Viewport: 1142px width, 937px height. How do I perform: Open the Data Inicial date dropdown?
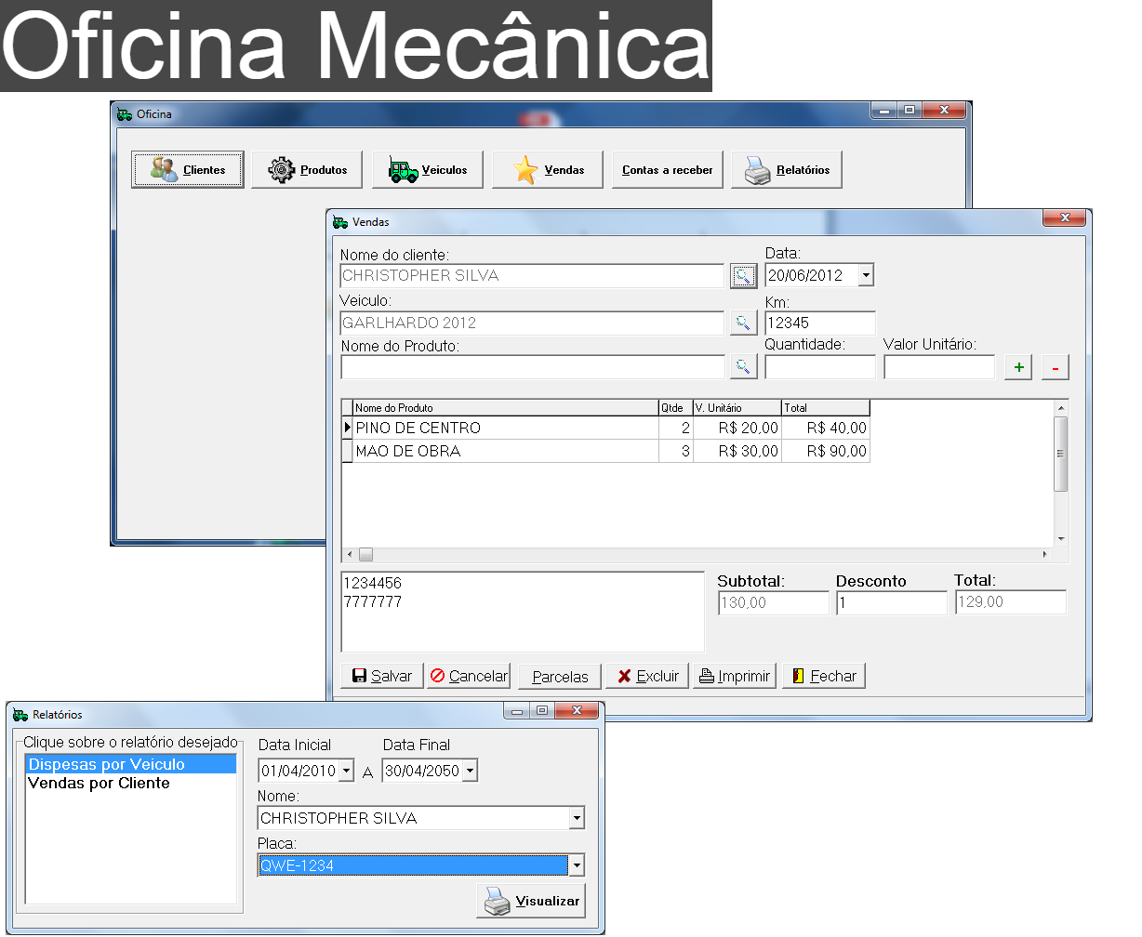(346, 771)
